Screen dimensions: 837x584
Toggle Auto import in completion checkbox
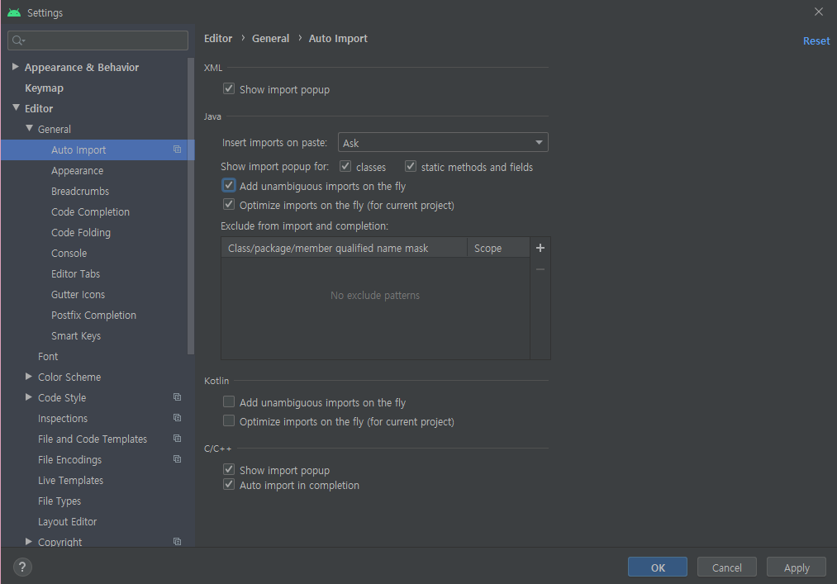pos(229,484)
